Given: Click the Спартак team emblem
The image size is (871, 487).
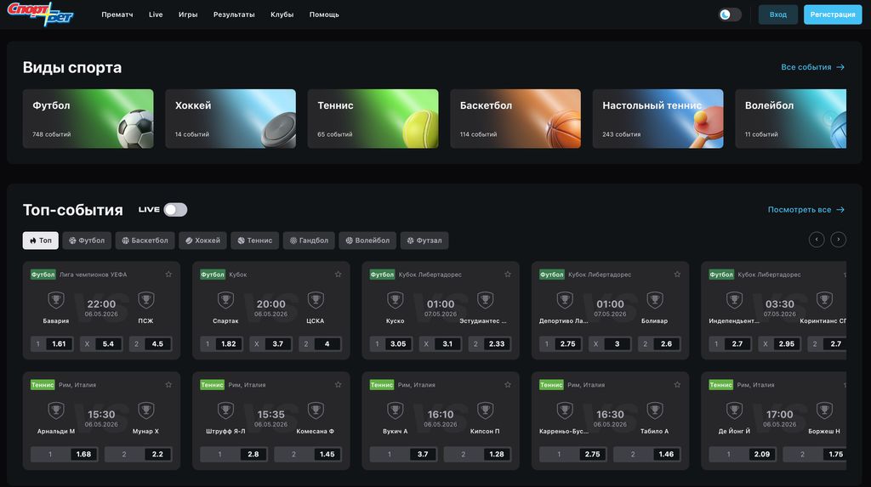Looking at the screenshot, I should click(x=225, y=300).
